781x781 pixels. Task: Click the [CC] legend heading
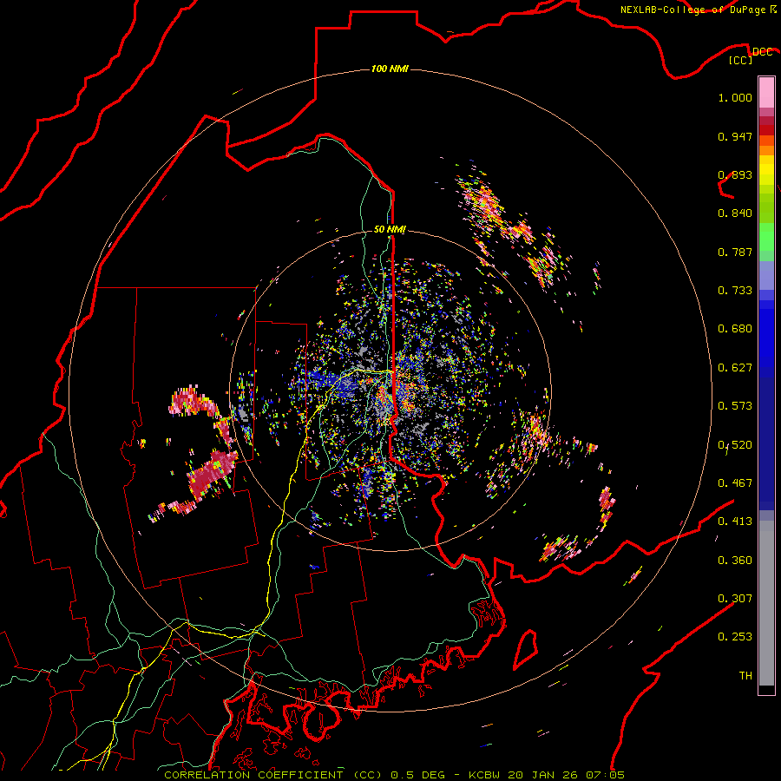pos(741,60)
